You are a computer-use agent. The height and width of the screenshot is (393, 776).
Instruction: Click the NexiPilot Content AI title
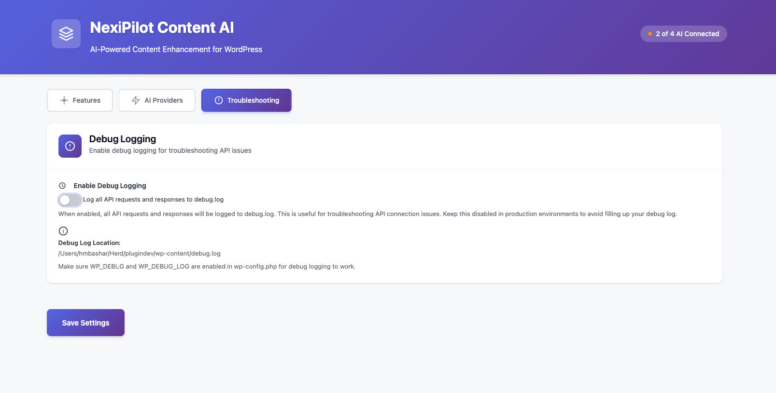[162, 27]
